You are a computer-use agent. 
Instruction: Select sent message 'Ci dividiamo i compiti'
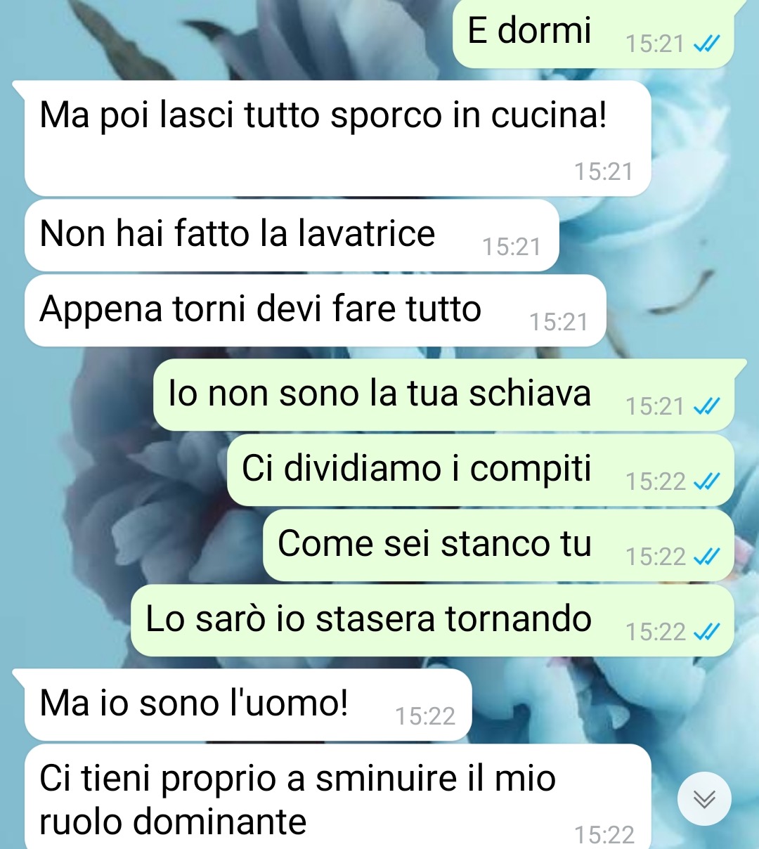pos(481,470)
